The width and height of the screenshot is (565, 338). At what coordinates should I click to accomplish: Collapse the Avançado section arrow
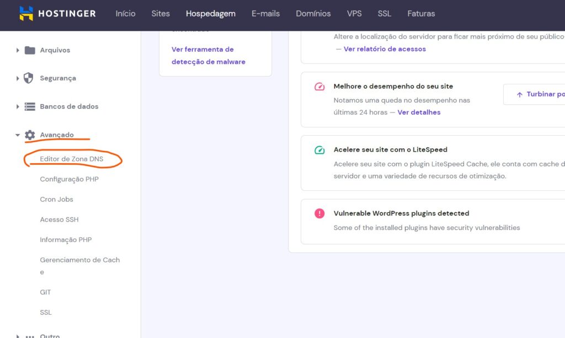18,135
